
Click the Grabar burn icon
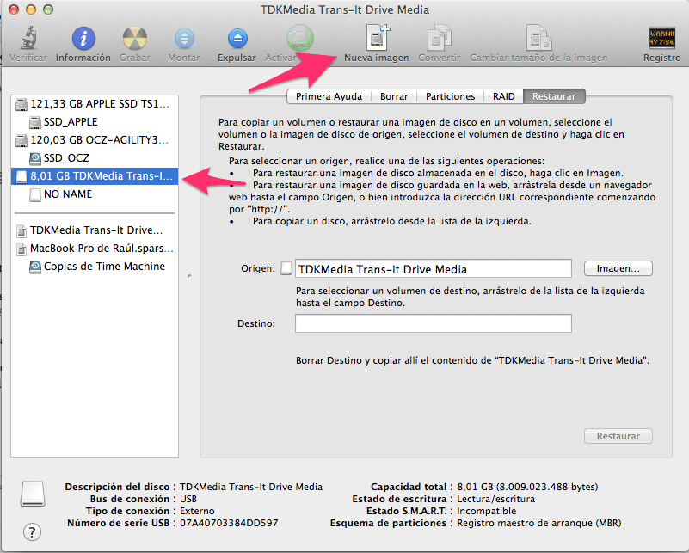pos(135,39)
